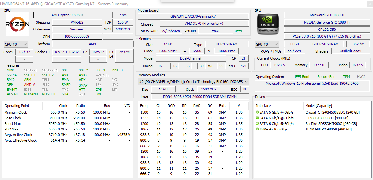Click the AES-NI feature flag

(x=12, y=94)
